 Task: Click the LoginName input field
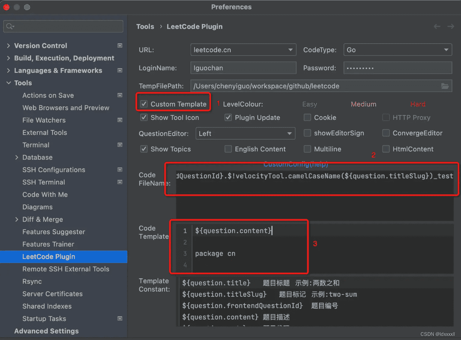point(243,68)
